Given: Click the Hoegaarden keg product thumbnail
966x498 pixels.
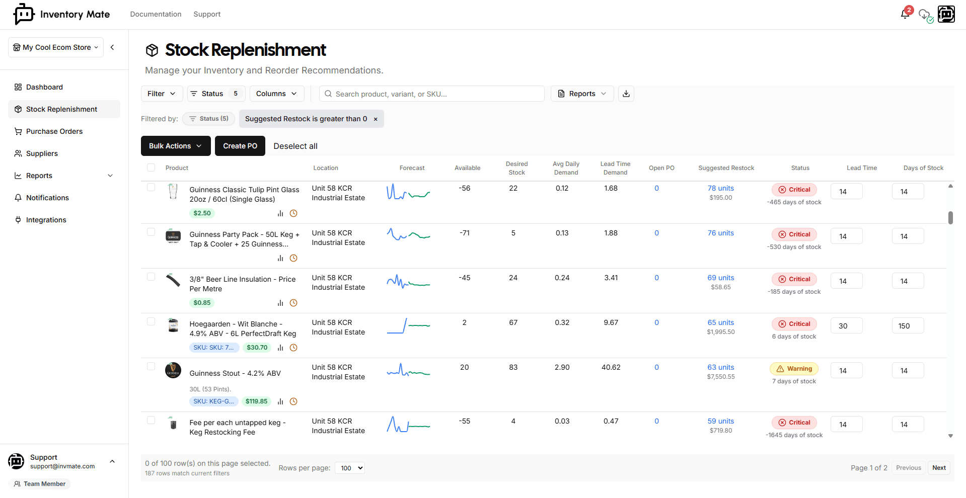Looking at the screenshot, I should [x=173, y=325].
